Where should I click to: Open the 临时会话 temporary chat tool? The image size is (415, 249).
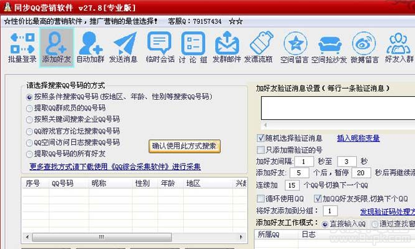[x=160, y=47]
